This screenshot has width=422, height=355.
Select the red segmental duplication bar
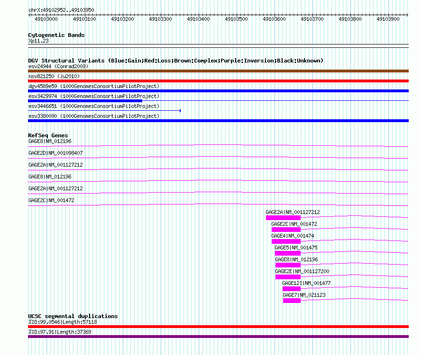[218, 327]
